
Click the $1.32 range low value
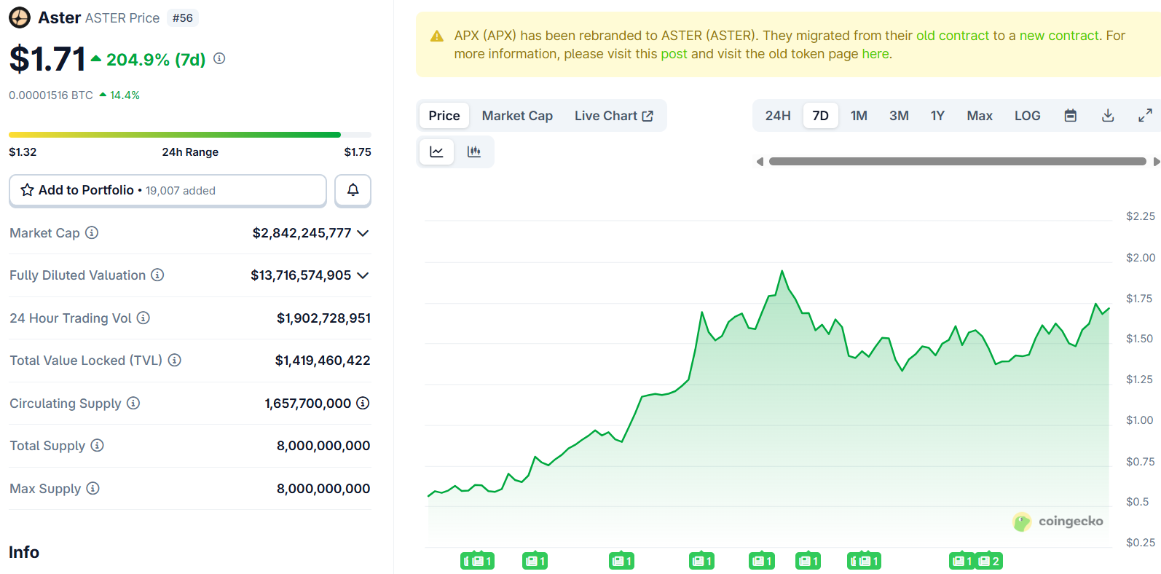pos(23,152)
